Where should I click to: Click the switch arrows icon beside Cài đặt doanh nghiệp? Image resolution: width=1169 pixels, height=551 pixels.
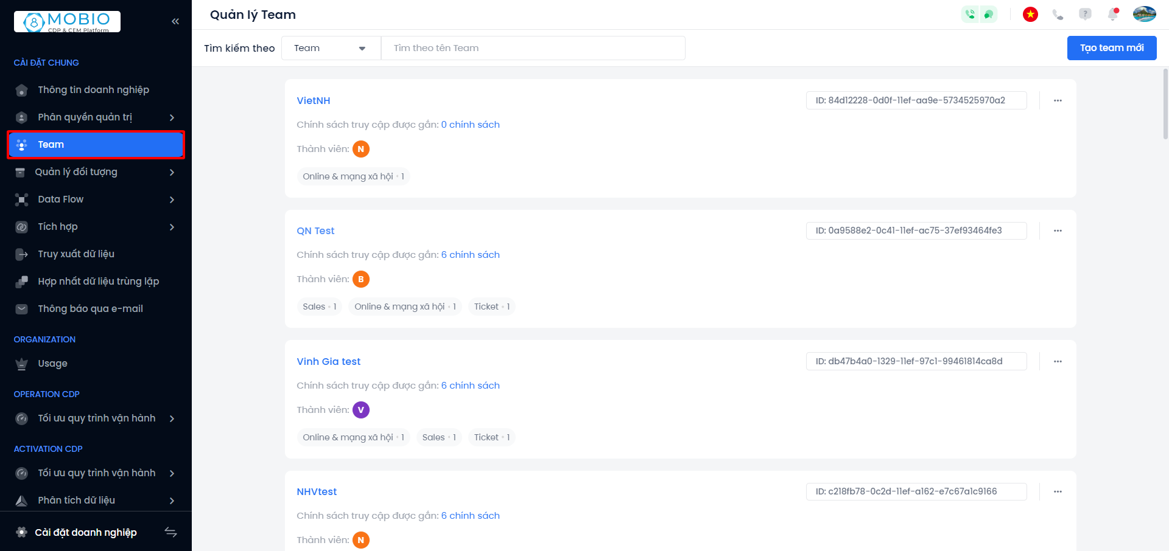tap(170, 532)
